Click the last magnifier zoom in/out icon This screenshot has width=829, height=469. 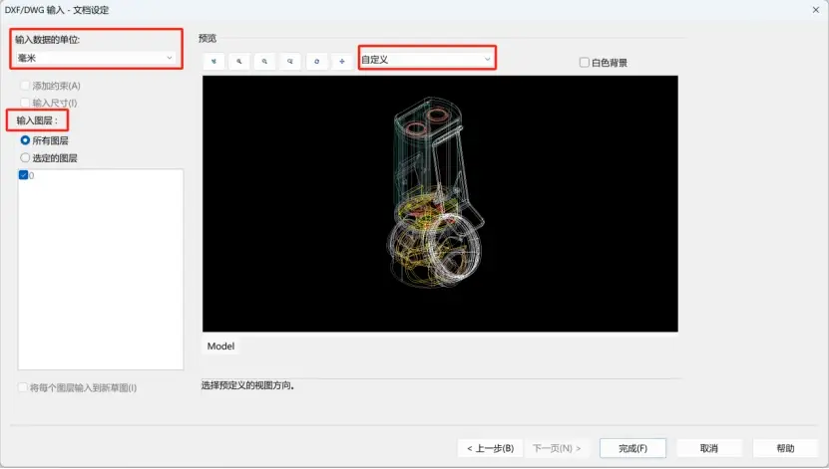290,61
